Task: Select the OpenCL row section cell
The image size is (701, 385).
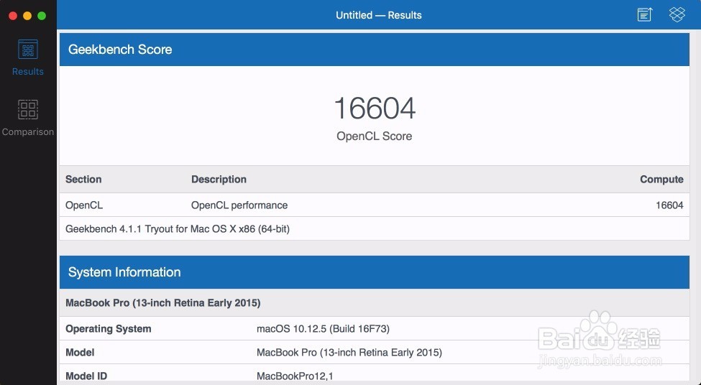Action: click(84, 205)
